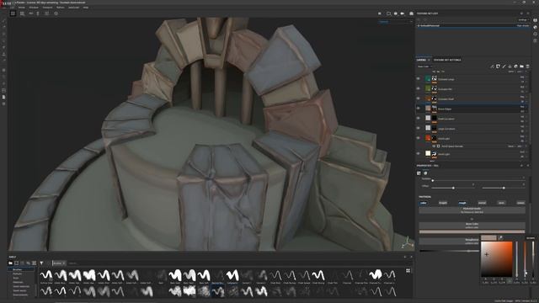Switch the Shelf thumbnails with the grid view icon
539x303 pixels.
[x=408, y=271]
